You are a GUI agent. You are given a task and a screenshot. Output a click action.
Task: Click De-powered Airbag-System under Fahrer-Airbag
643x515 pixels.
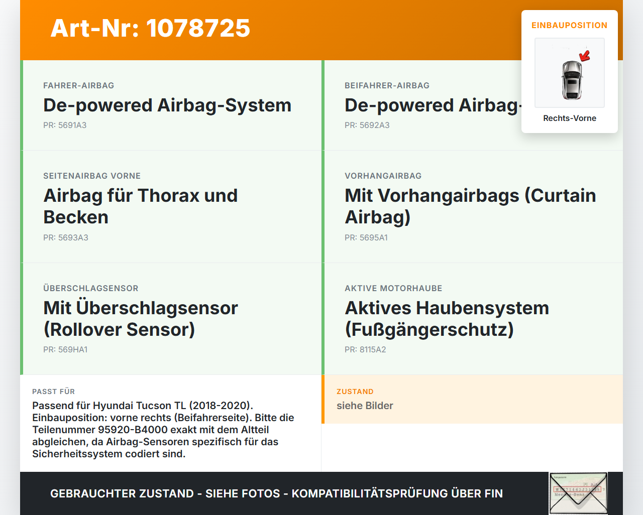pyautogui.click(x=167, y=105)
